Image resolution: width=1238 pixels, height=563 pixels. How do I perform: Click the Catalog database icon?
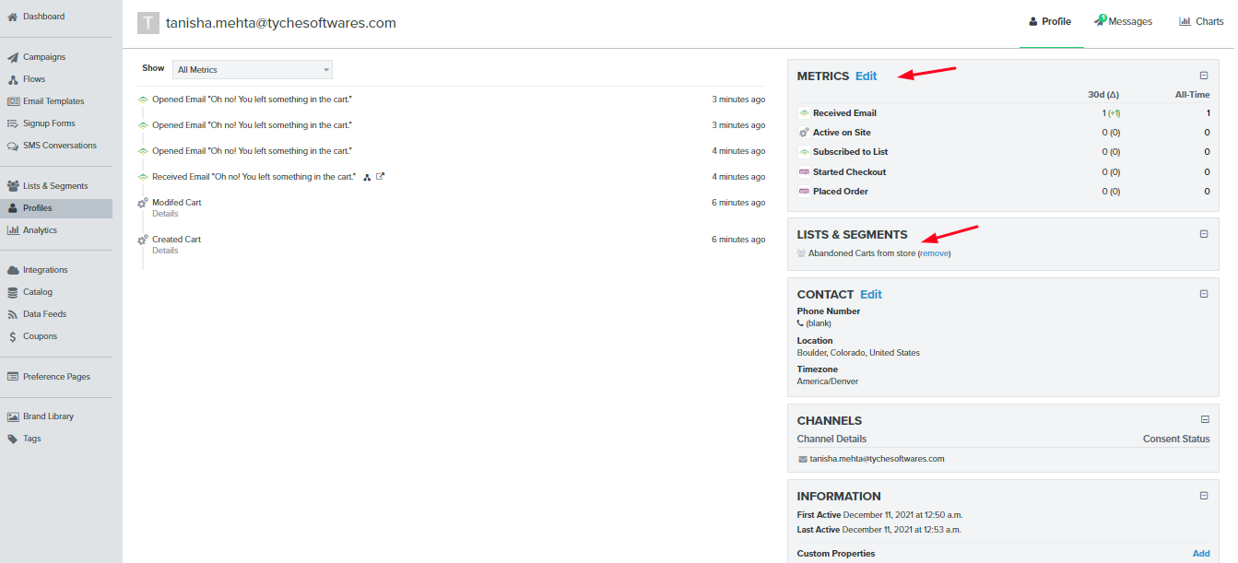pyautogui.click(x=13, y=292)
